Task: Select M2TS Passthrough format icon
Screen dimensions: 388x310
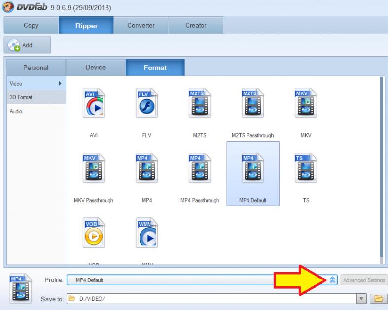Action: tap(252, 102)
